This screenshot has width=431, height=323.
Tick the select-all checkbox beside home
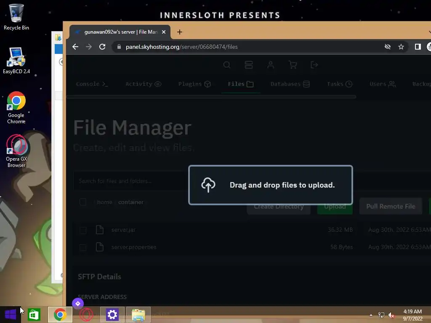click(x=83, y=202)
